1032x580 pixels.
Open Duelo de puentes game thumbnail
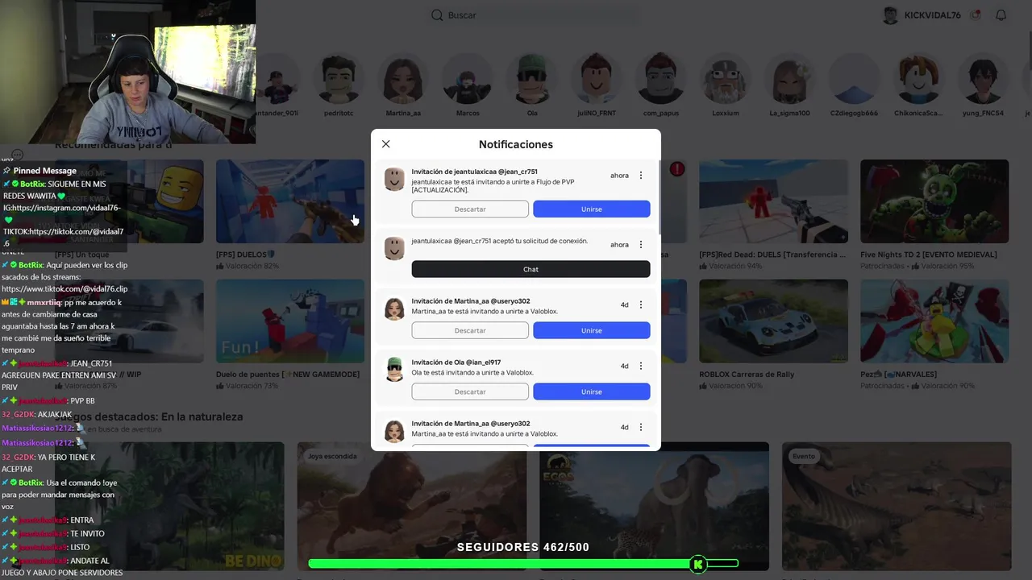coord(290,321)
